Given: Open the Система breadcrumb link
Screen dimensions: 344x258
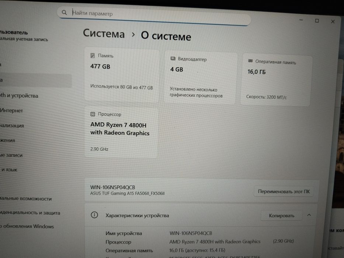Looking at the screenshot, I should click(x=104, y=34).
